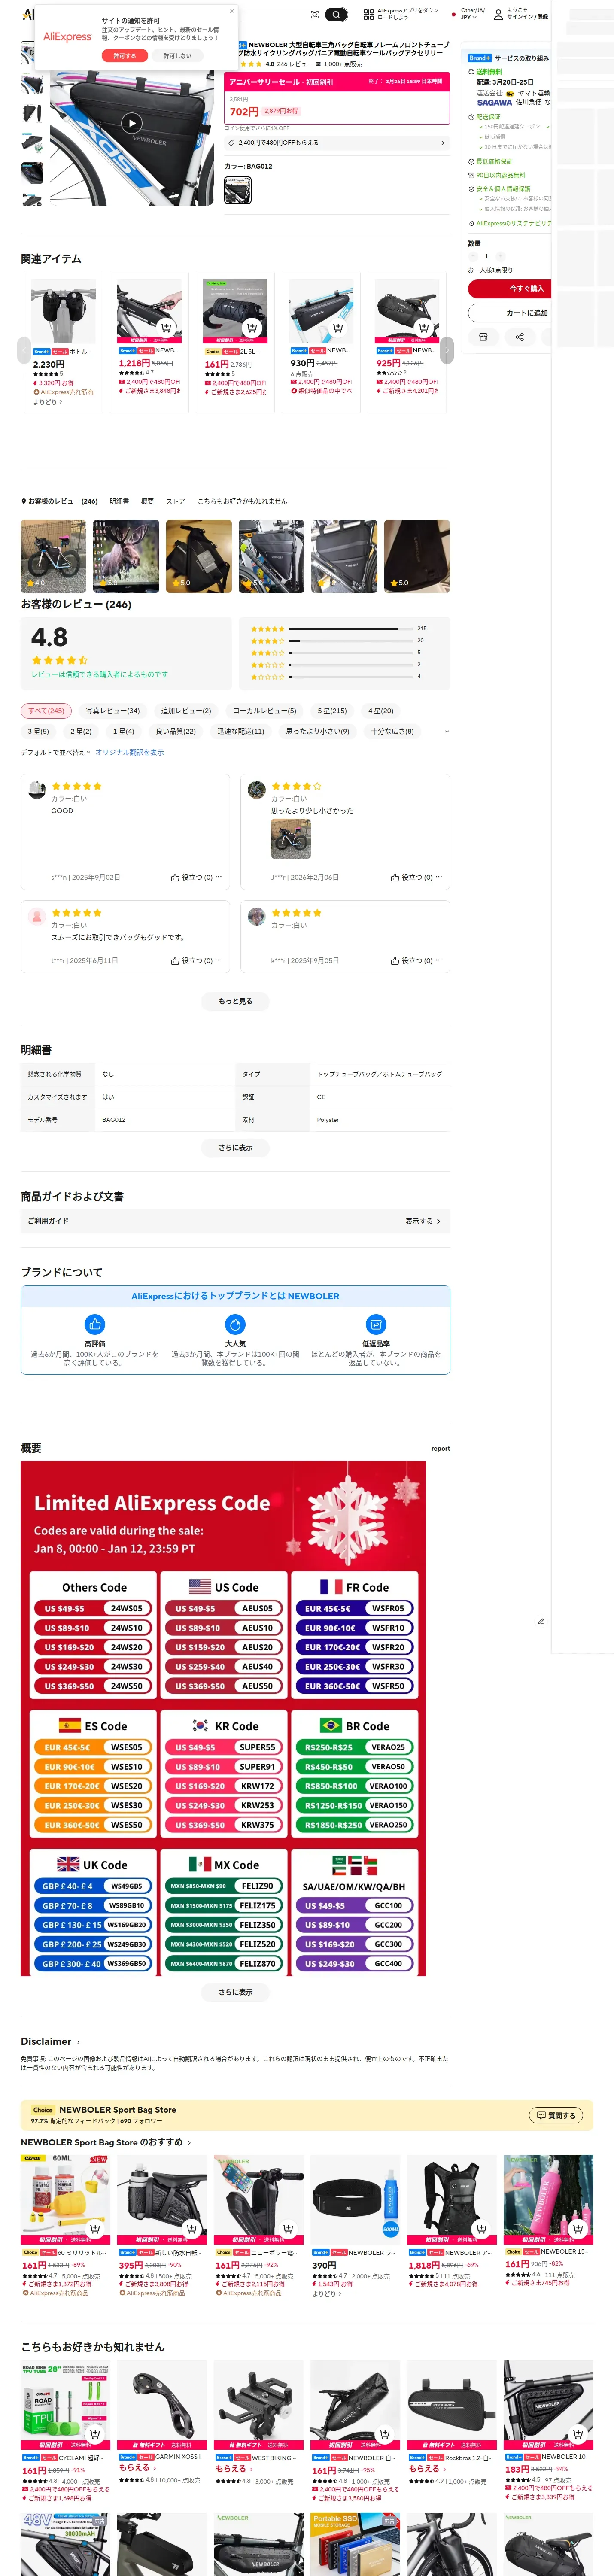Select the 追加レビュー(2) review filter
The width and height of the screenshot is (614, 2576).
pyautogui.click(x=186, y=710)
